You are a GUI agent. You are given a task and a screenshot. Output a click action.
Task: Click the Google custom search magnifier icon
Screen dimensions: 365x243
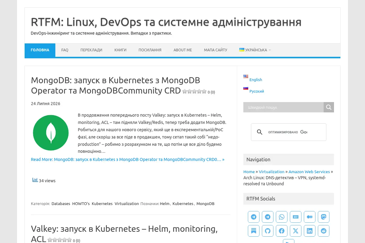pyautogui.click(x=259, y=132)
